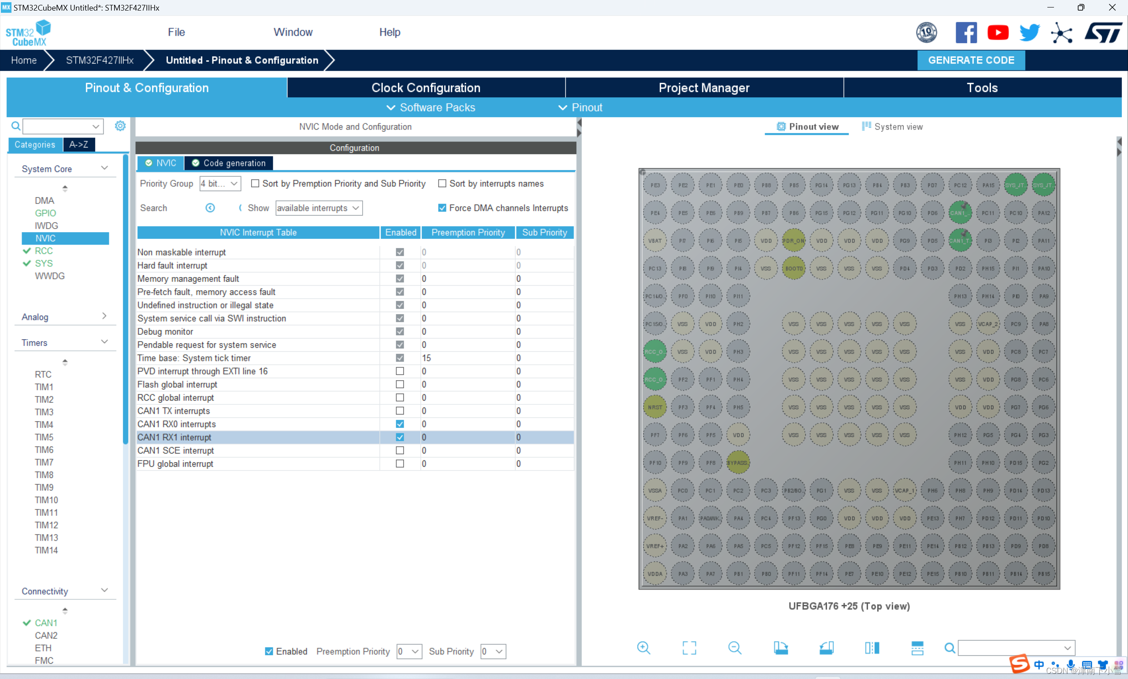
Task: Click search icon beside pinout search box
Action: 950,648
